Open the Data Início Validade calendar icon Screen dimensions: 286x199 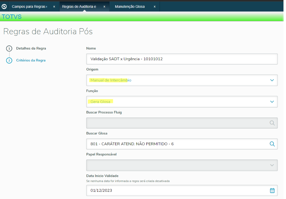tap(272, 191)
